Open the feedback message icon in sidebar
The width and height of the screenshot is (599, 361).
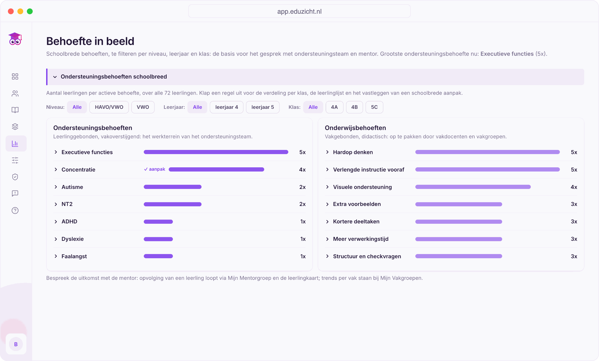click(x=15, y=194)
